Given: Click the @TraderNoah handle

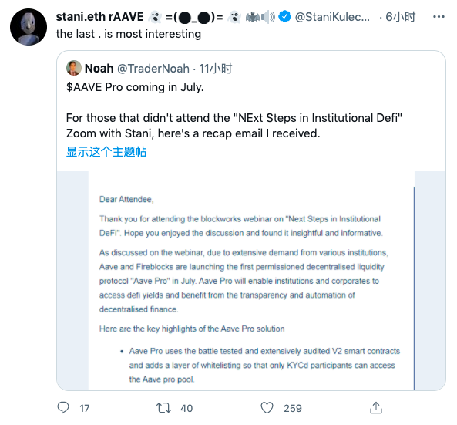Looking at the screenshot, I should tap(153, 69).
